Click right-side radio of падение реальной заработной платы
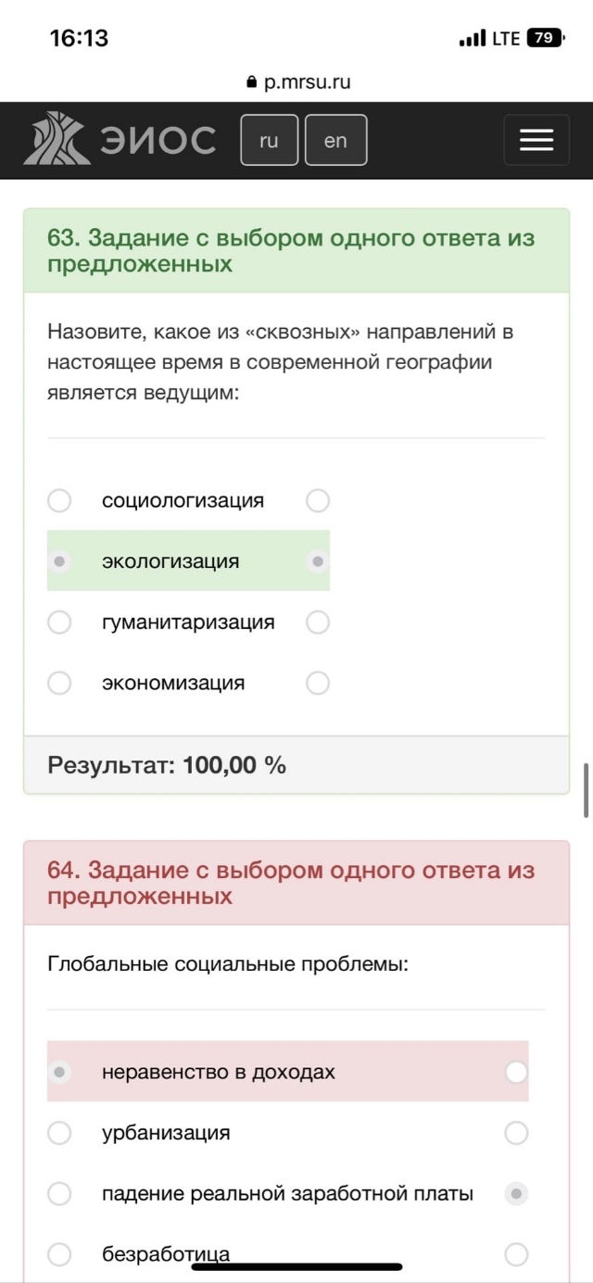The image size is (593, 1283). point(516,1194)
